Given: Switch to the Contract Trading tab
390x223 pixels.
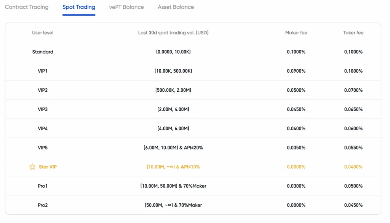Looking at the screenshot, I should point(27,7).
